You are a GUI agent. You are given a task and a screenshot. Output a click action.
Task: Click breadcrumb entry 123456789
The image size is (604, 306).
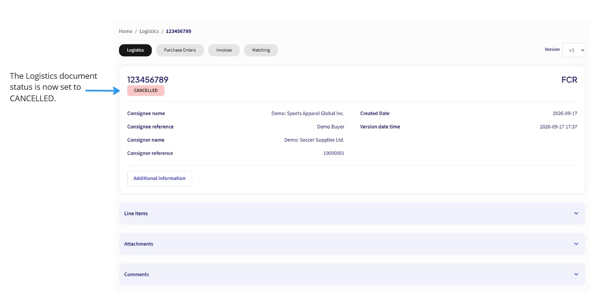(x=178, y=32)
